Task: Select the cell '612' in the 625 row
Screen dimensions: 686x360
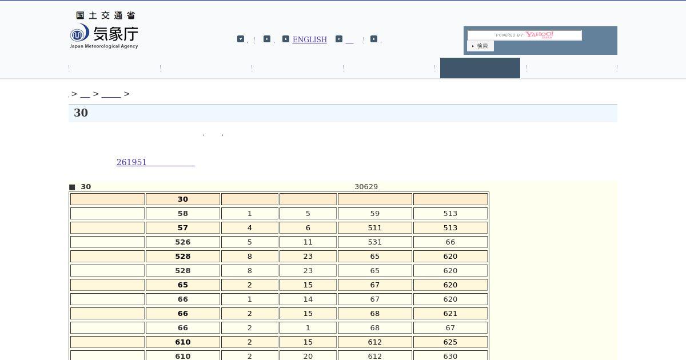Action: 375,342
